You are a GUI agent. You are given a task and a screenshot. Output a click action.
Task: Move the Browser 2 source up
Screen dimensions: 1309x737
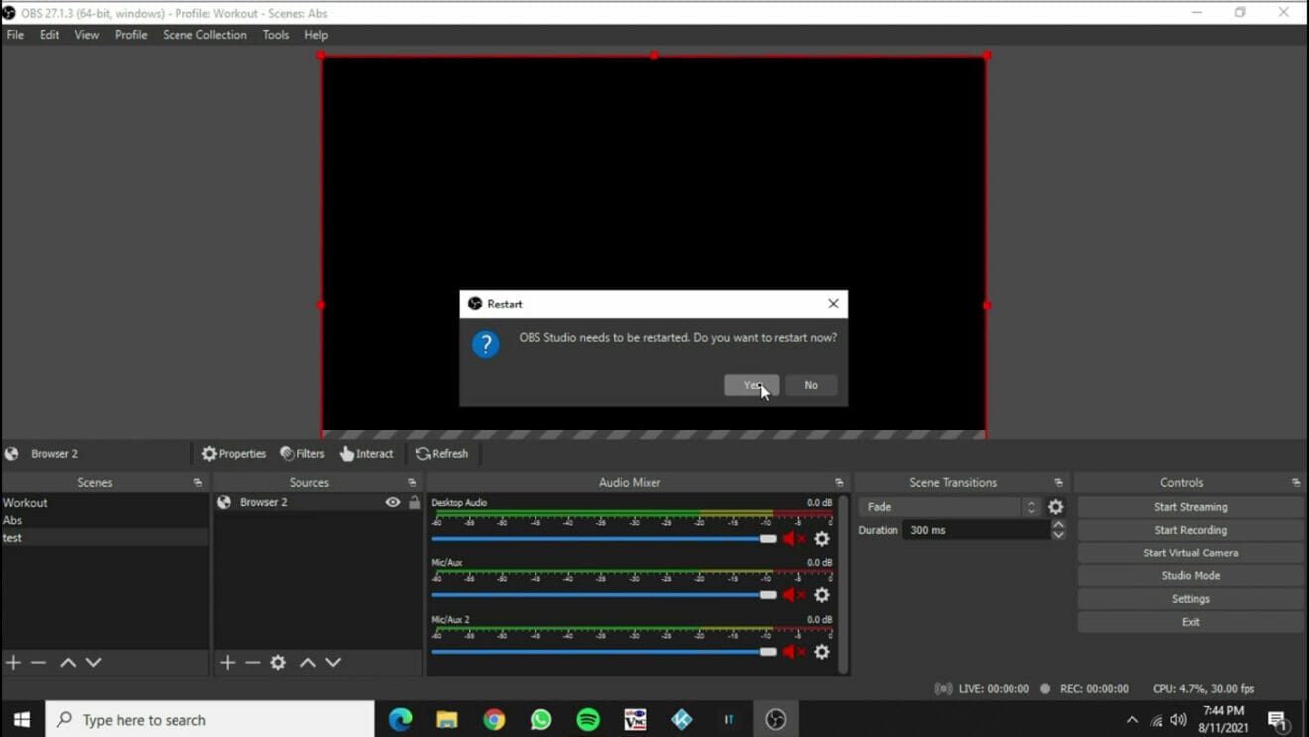pyautogui.click(x=307, y=662)
